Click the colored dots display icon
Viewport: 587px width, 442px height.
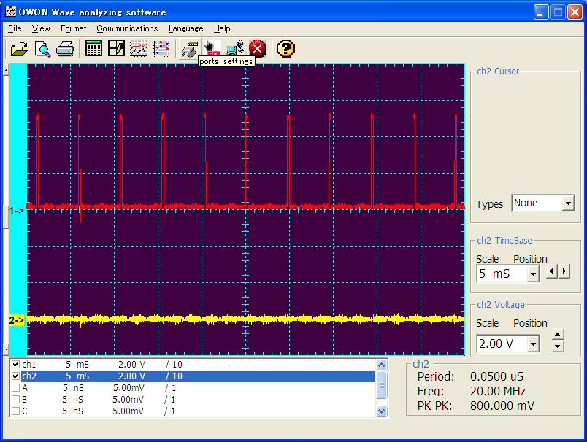coord(161,49)
